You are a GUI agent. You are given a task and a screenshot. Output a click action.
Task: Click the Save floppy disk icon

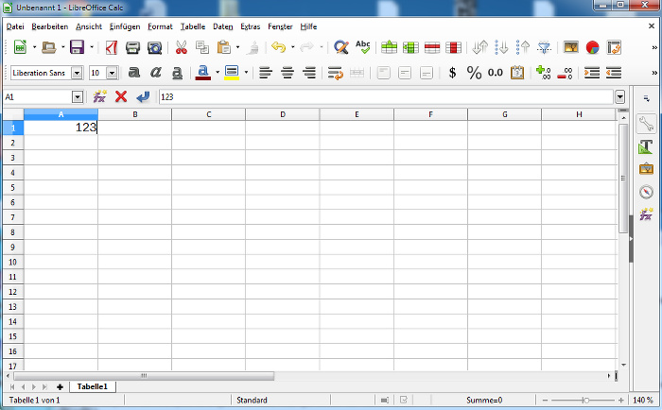tap(77, 47)
